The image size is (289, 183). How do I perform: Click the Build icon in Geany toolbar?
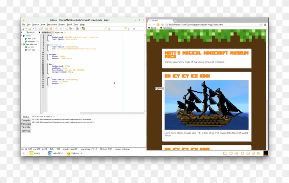coord(70,29)
